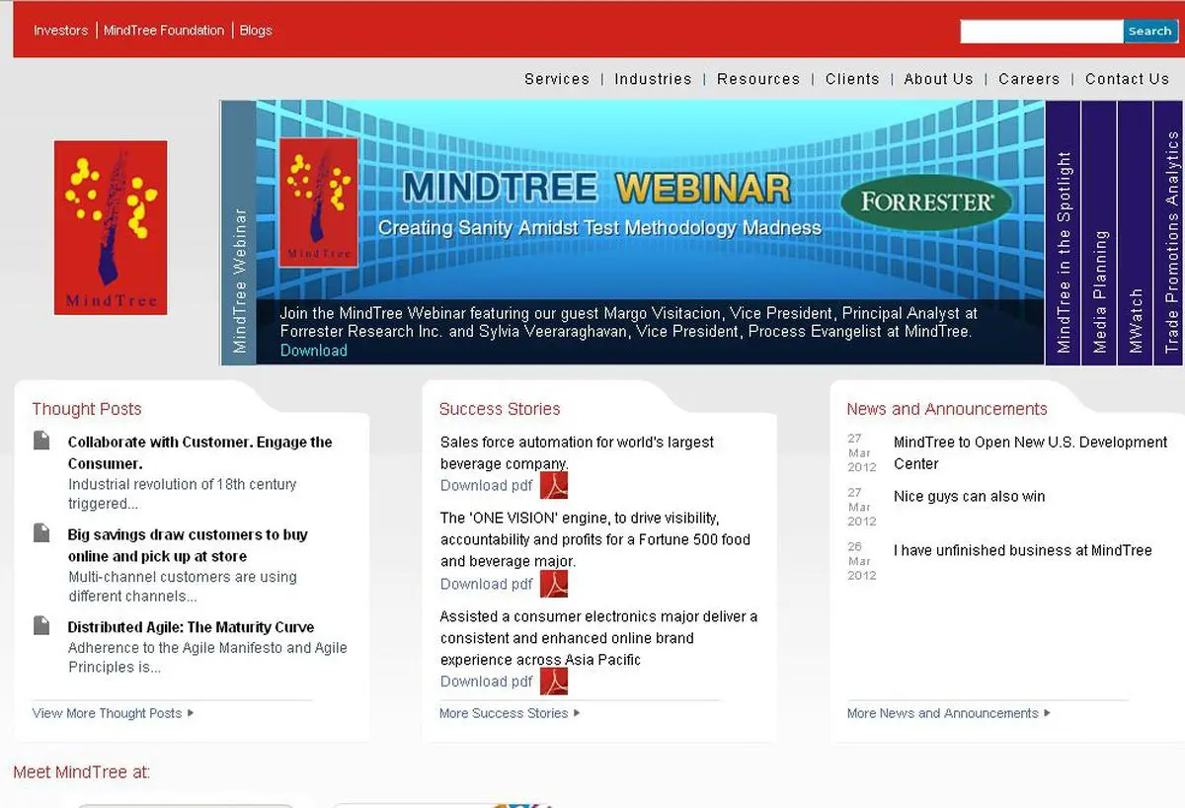Click document icon beside Distributed Agile post
This screenshot has height=808, width=1185.
pos(41,625)
